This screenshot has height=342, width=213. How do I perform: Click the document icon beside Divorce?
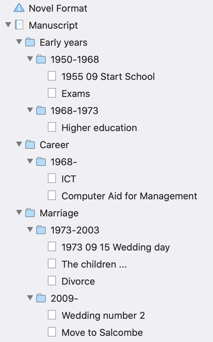[x=52, y=281]
